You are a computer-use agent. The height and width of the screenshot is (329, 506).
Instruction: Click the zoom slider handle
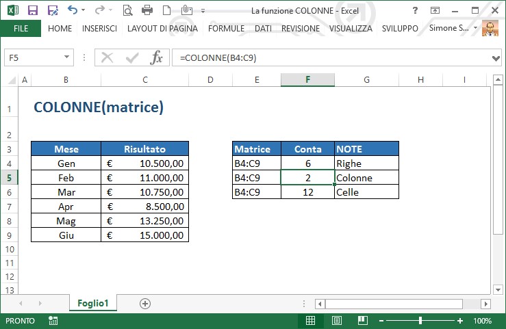420,320
